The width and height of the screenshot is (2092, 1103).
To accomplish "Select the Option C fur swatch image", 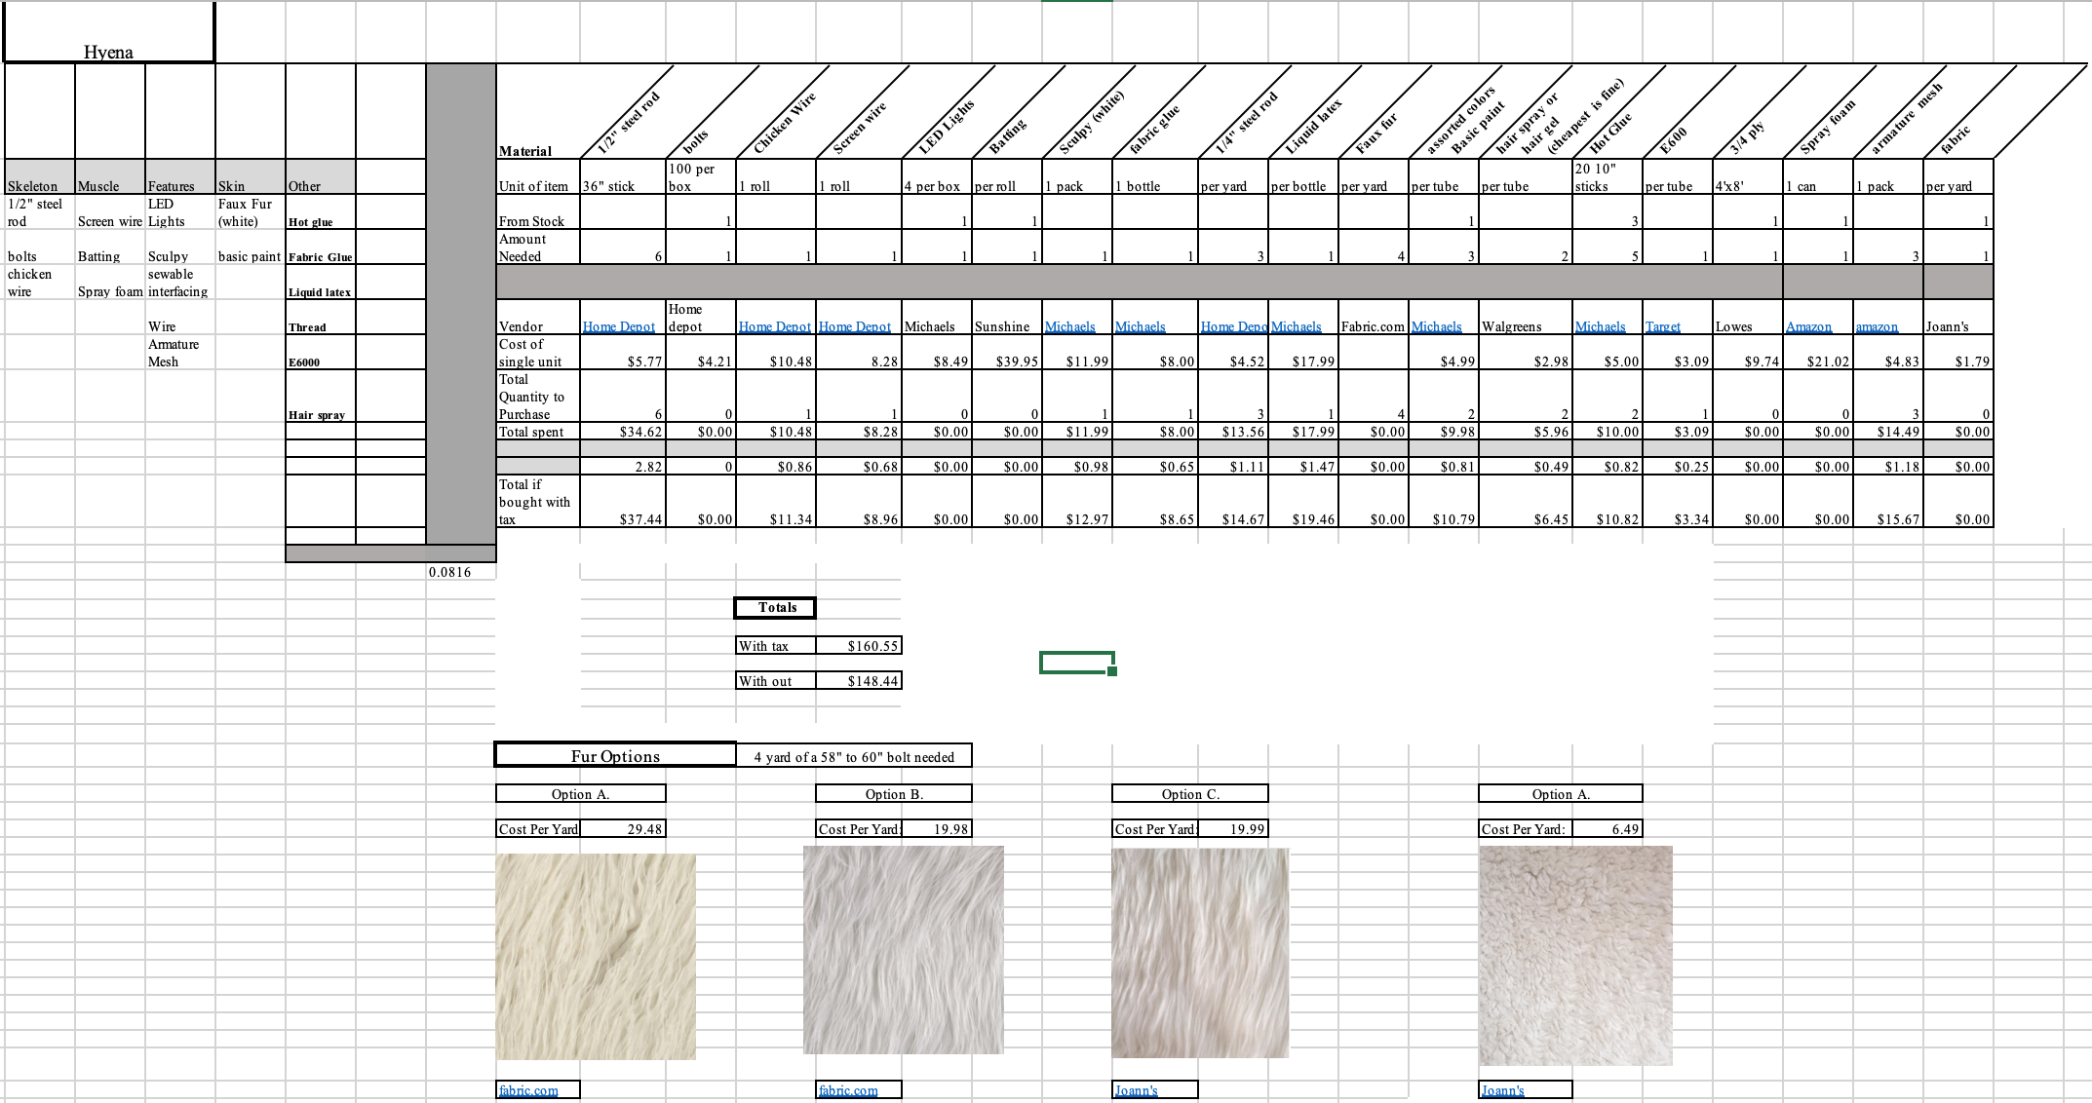I will pos(1200,953).
